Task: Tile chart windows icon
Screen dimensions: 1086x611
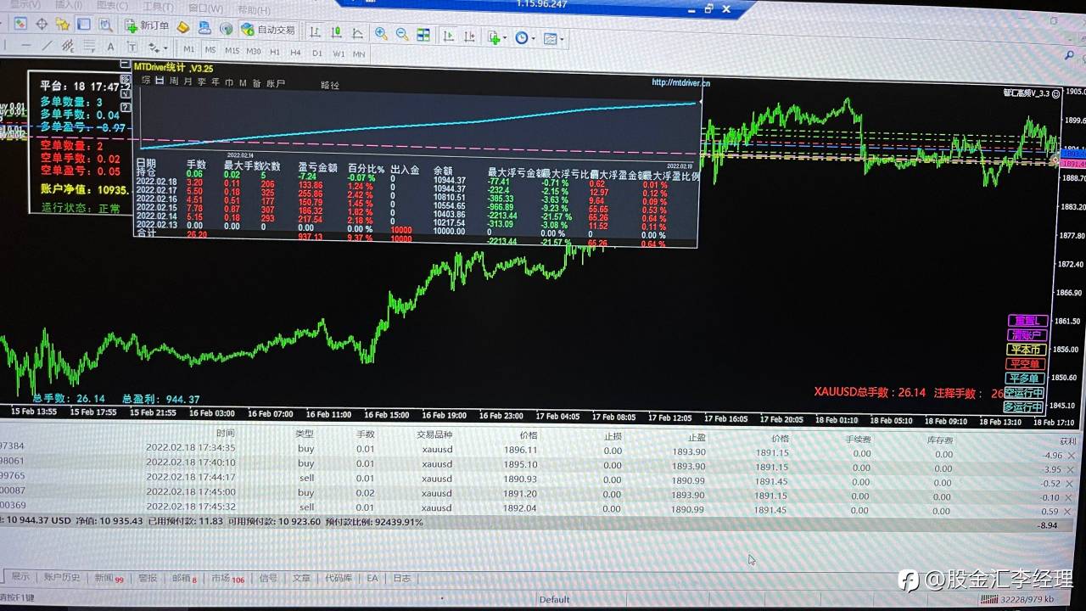Action: (423, 35)
